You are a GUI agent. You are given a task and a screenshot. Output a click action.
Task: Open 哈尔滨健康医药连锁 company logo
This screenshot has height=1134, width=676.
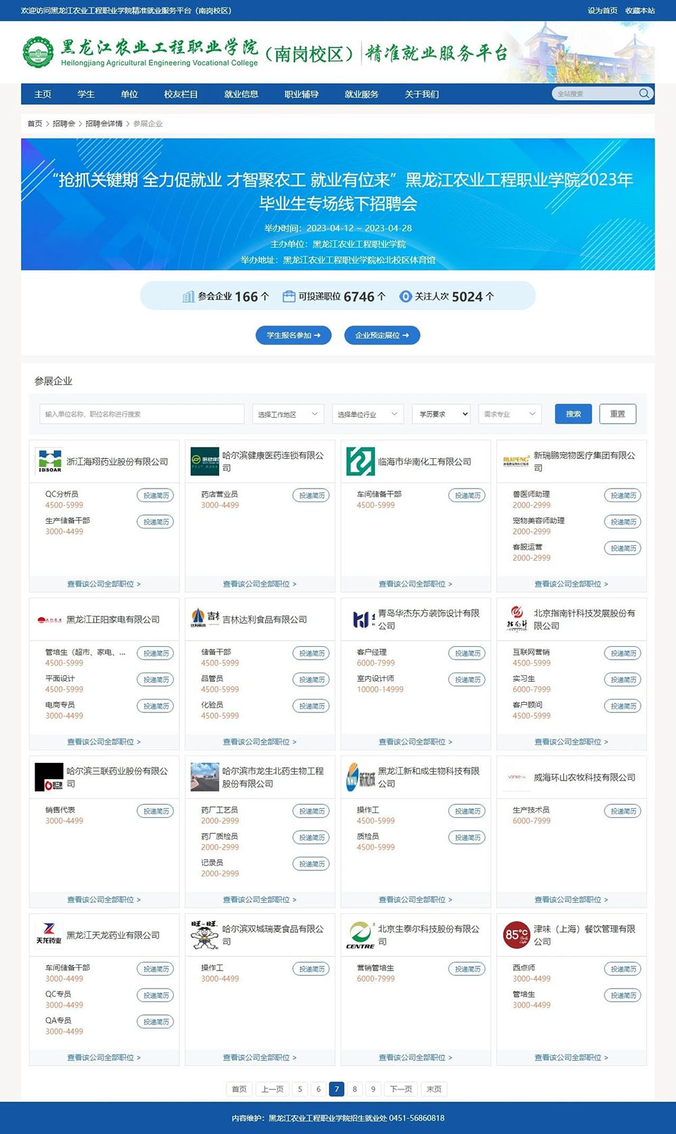[x=205, y=462]
